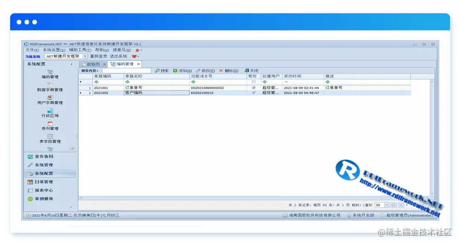Click the 添加(A) add button
Image resolution: width=460 pixels, height=245 pixels.
182,71
